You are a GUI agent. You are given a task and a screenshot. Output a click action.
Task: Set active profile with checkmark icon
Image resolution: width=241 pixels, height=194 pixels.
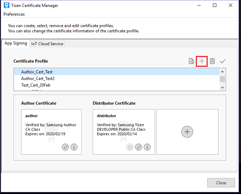tap(222, 62)
